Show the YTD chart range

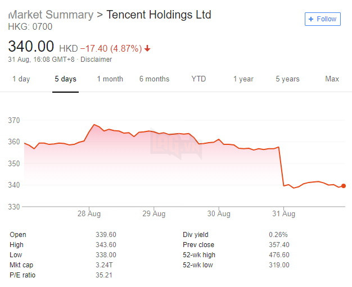tap(198, 79)
